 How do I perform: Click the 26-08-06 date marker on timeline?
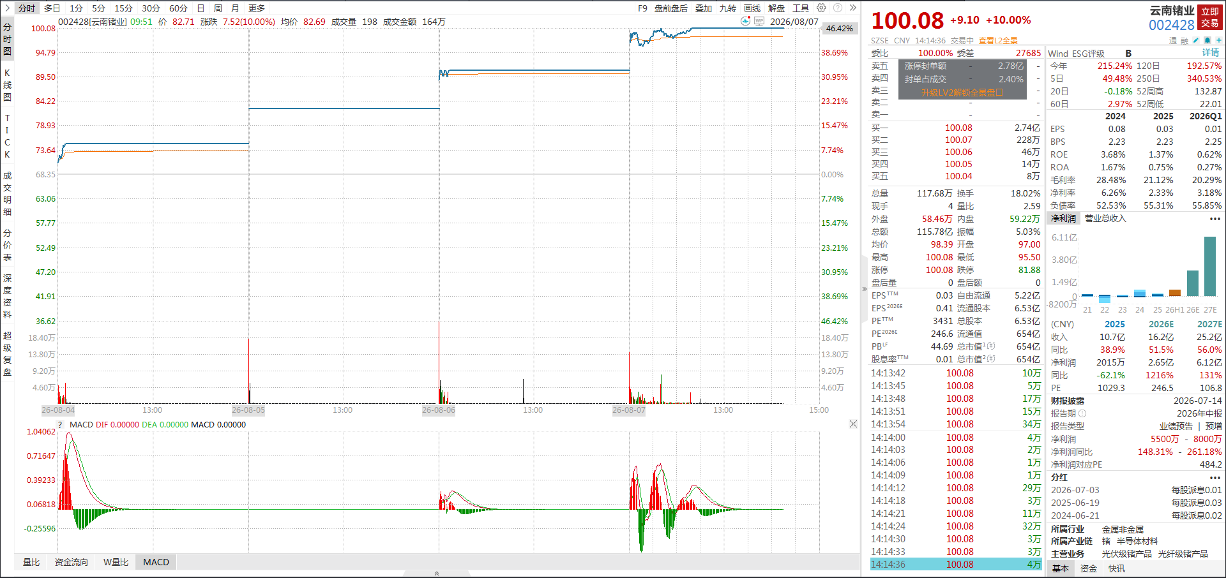pos(439,410)
